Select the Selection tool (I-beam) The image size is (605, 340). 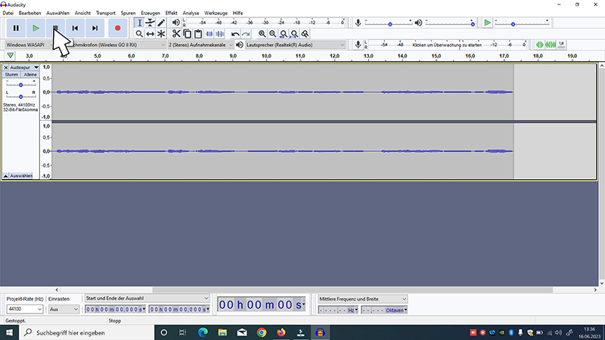[139, 23]
